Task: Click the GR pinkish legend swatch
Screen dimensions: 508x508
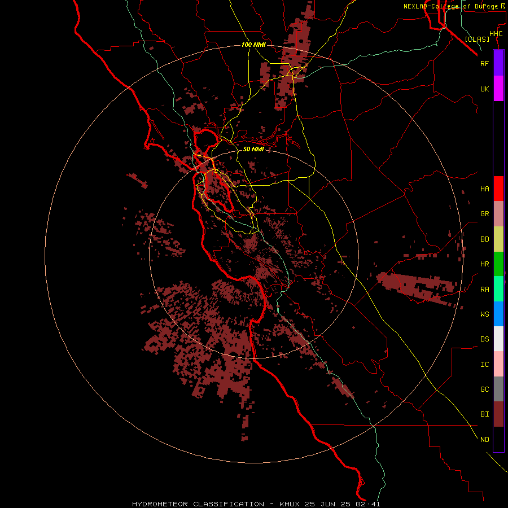Action: point(498,214)
